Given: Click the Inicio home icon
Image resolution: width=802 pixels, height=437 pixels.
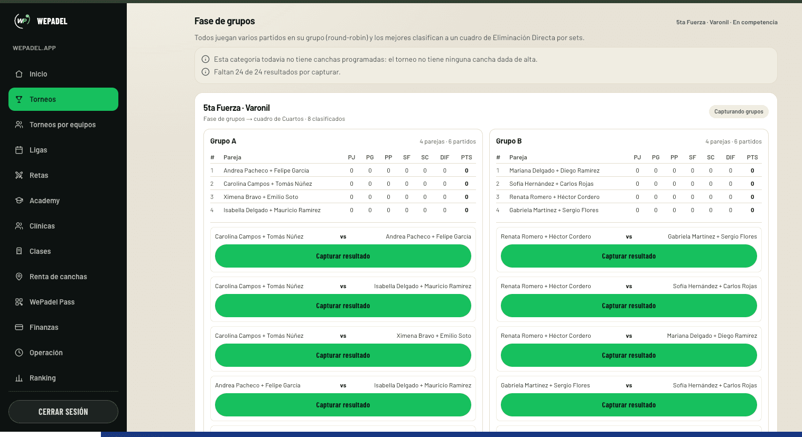Looking at the screenshot, I should [x=19, y=74].
